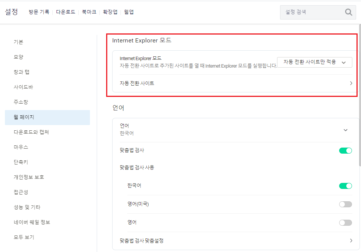Screen dimensions: 361x252
Task: Open 다운로드 from top menu
Action: pyautogui.click(x=65, y=12)
